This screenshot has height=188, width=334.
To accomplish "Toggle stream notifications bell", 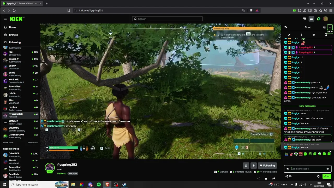I will tap(253, 166).
